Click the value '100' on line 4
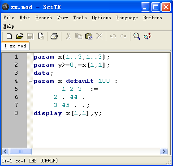Viewport: 173px width, 166px height. pyautogui.click(x=104, y=81)
